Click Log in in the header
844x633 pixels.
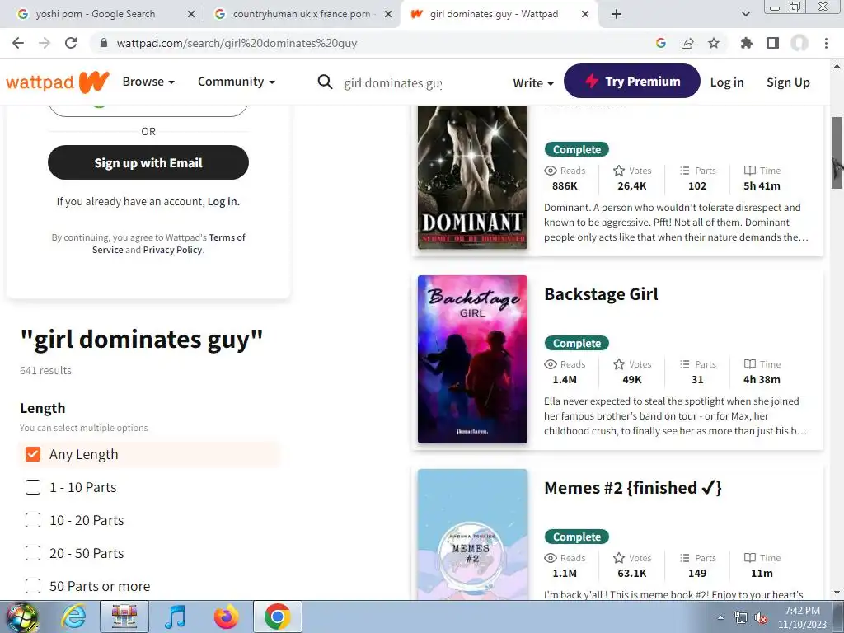click(727, 82)
